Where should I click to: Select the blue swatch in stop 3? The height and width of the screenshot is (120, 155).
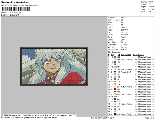(115, 62)
